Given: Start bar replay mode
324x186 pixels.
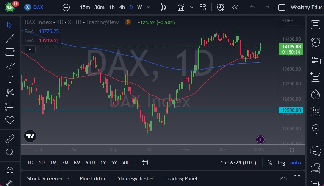Looking at the screenshot, I should pos(235,8).
